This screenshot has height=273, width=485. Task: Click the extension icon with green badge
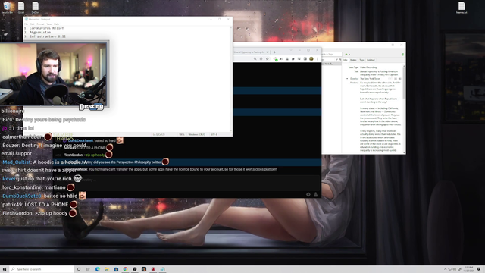coord(275,59)
